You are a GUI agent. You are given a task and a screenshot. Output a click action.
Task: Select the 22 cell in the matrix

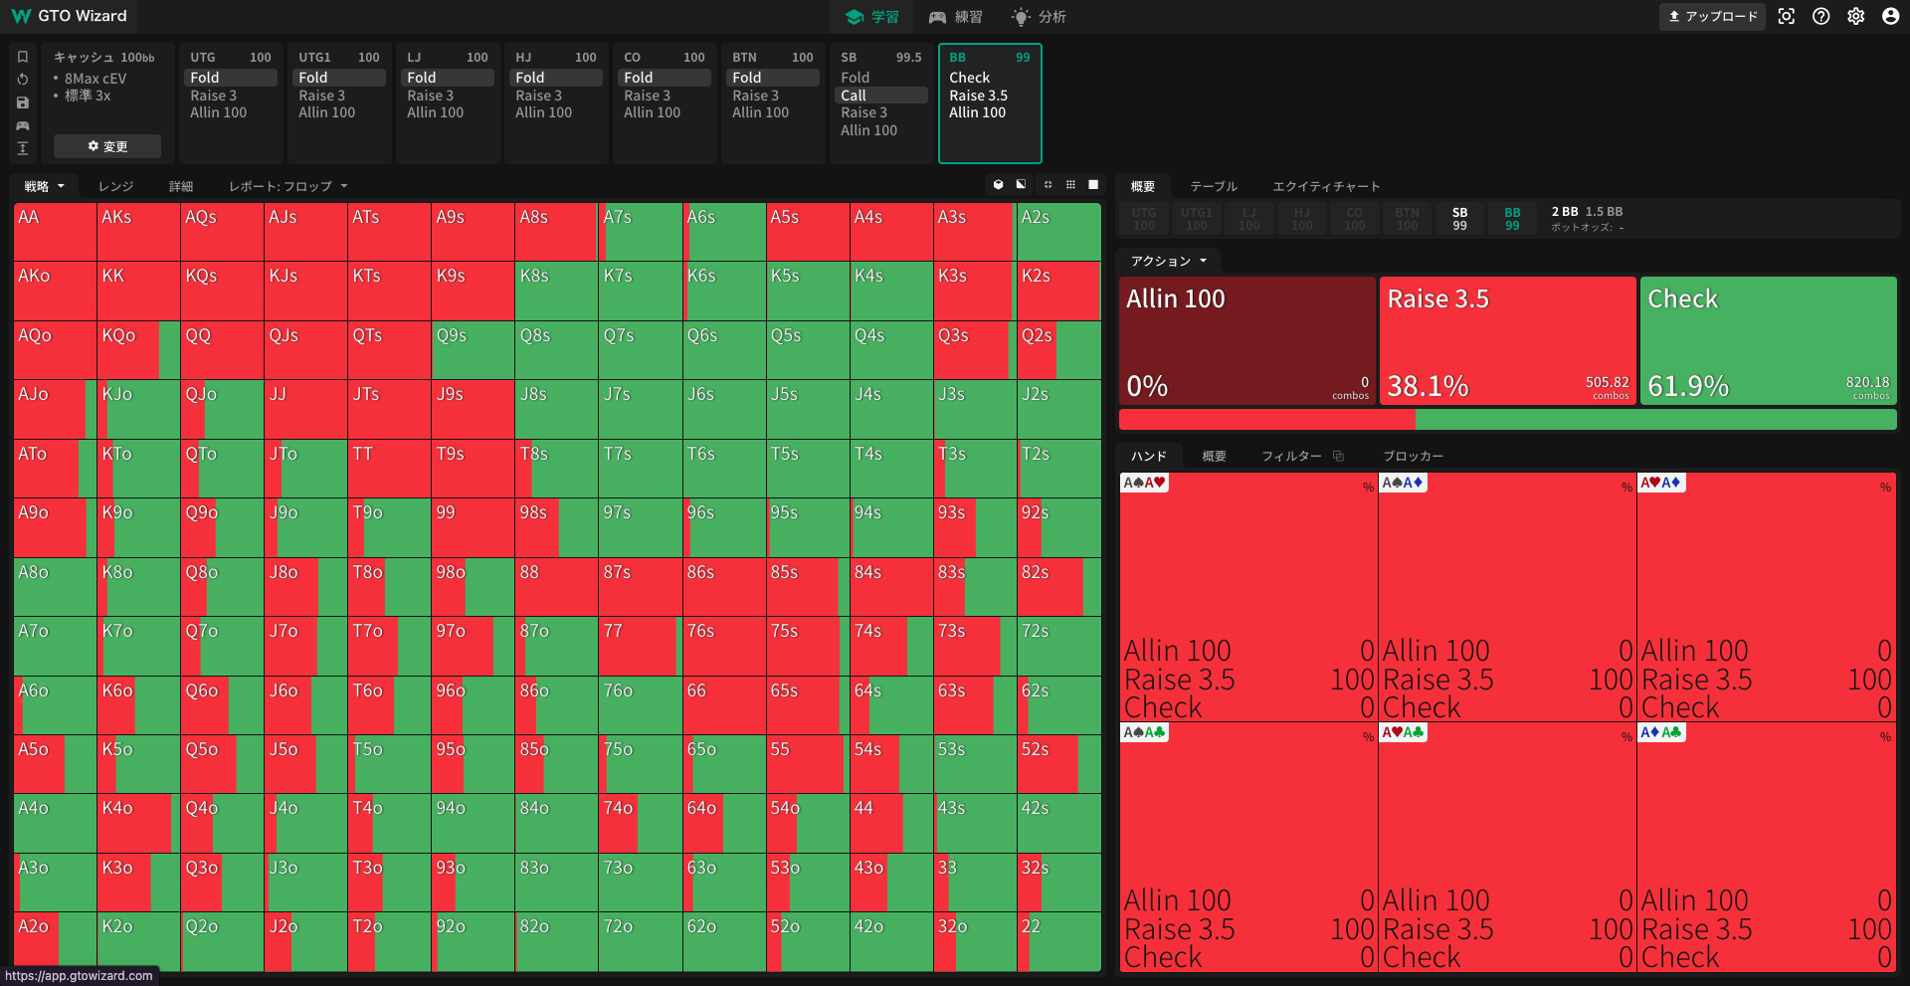[x=1058, y=941]
